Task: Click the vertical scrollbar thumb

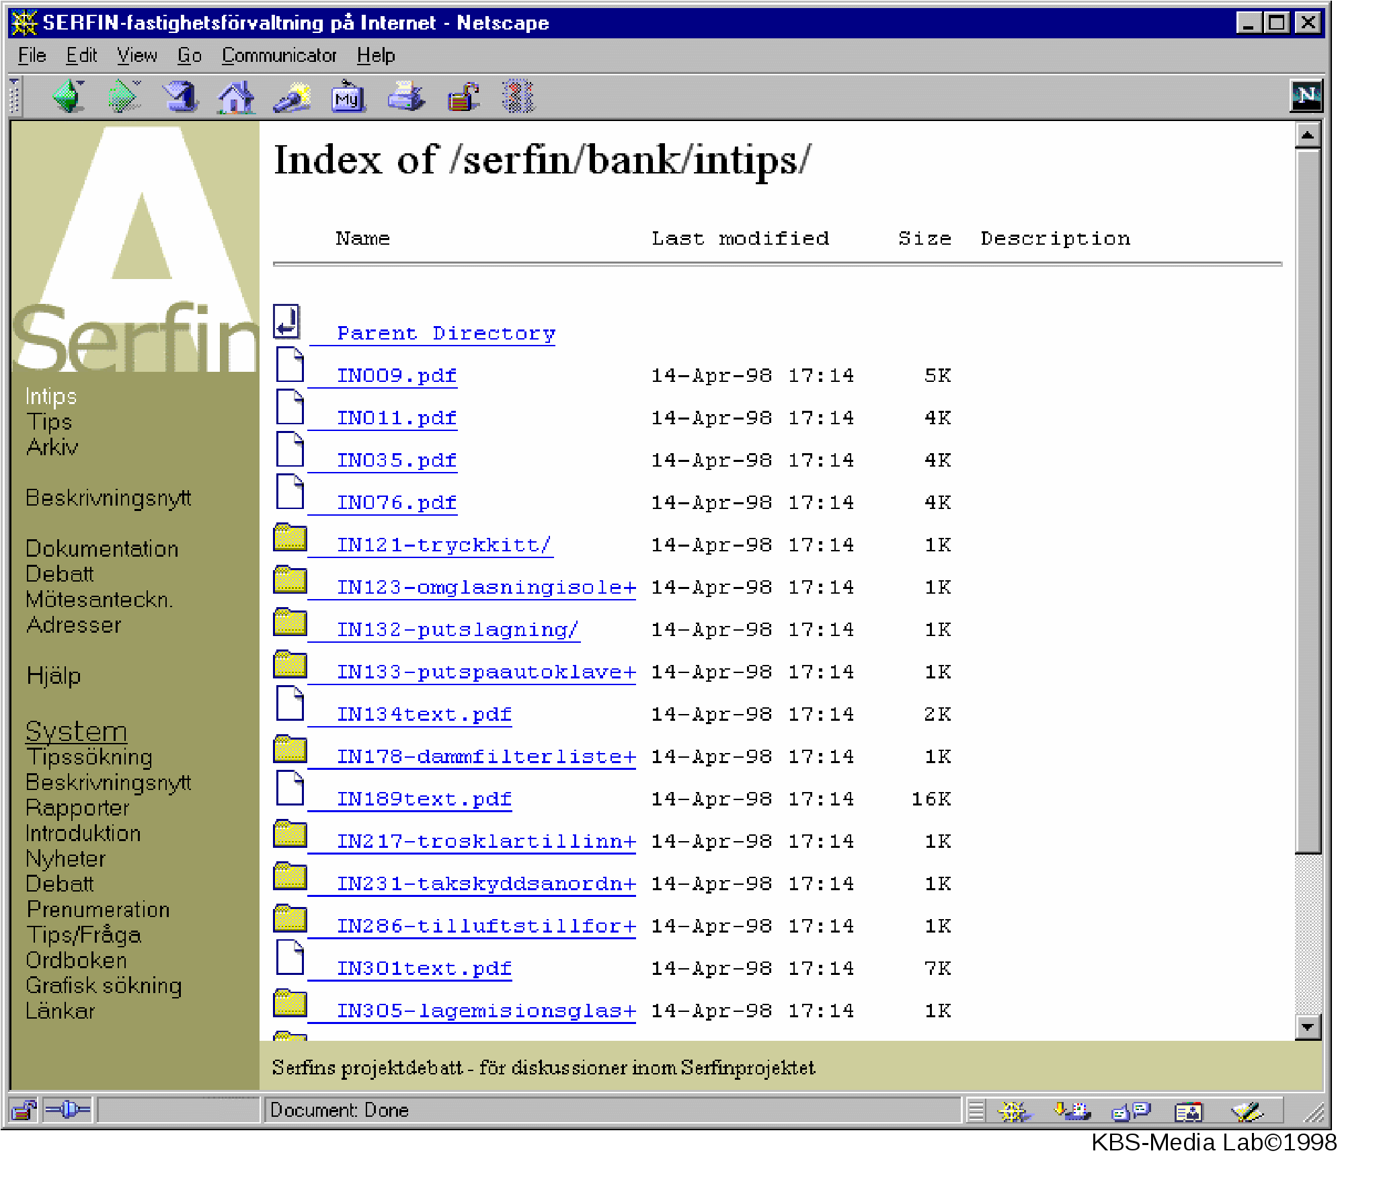Action: pos(1308,502)
